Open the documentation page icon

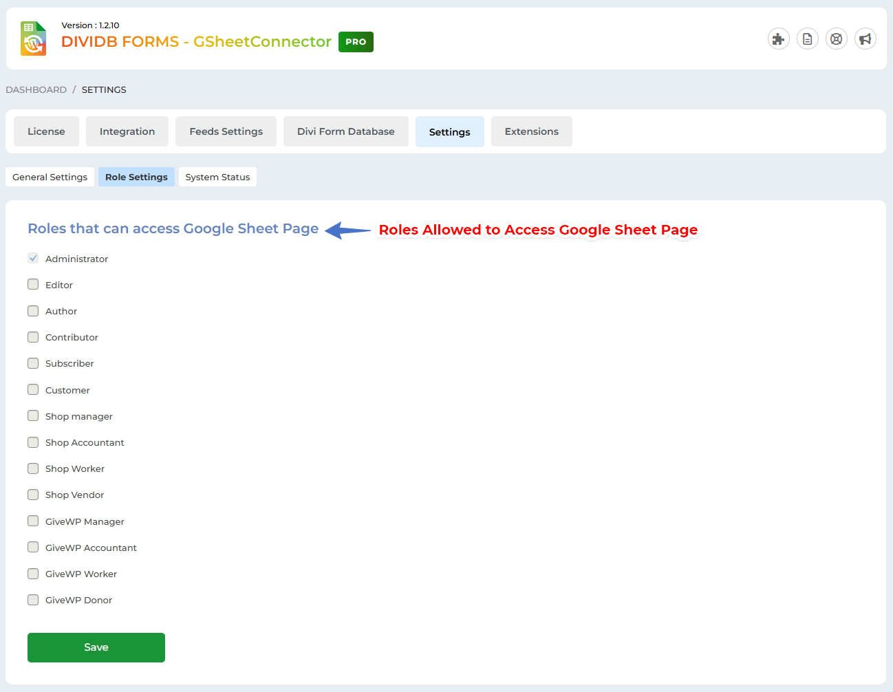click(807, 39)
